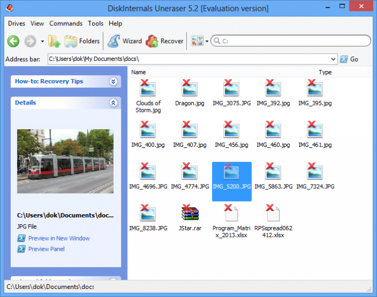This screenshot has width=377, height=297.
Task: Open the Drives menu
Action: tap(17, 24)
